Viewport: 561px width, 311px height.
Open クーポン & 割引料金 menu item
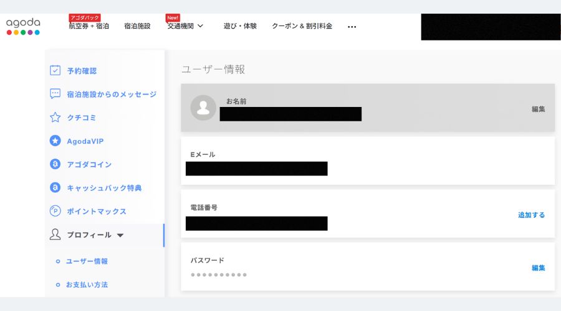pyautogui.click(x=302, y=26)
